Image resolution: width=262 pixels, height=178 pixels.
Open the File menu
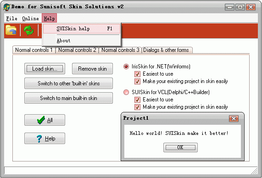[x=11, y=18]
